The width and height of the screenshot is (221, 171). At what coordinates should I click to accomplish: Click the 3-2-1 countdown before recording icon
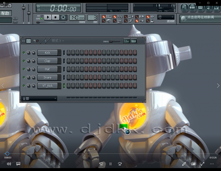click(120, 17)
